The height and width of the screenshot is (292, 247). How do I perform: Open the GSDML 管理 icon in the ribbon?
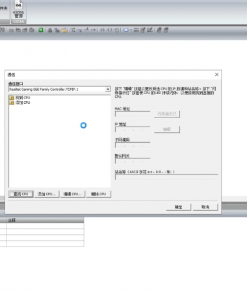click(x=19, y=10)
